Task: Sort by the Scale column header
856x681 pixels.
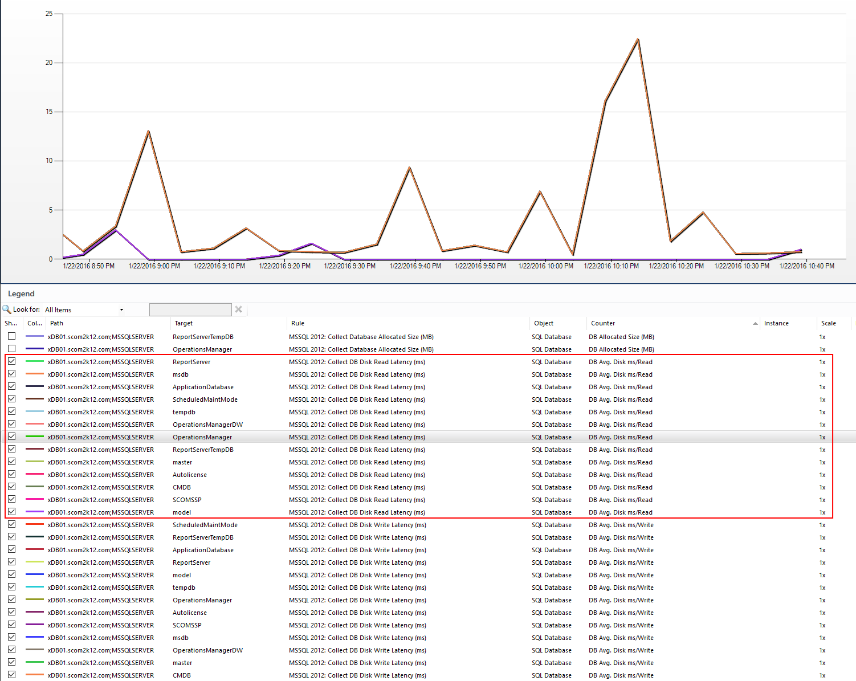Action: (x=829, y=323)
